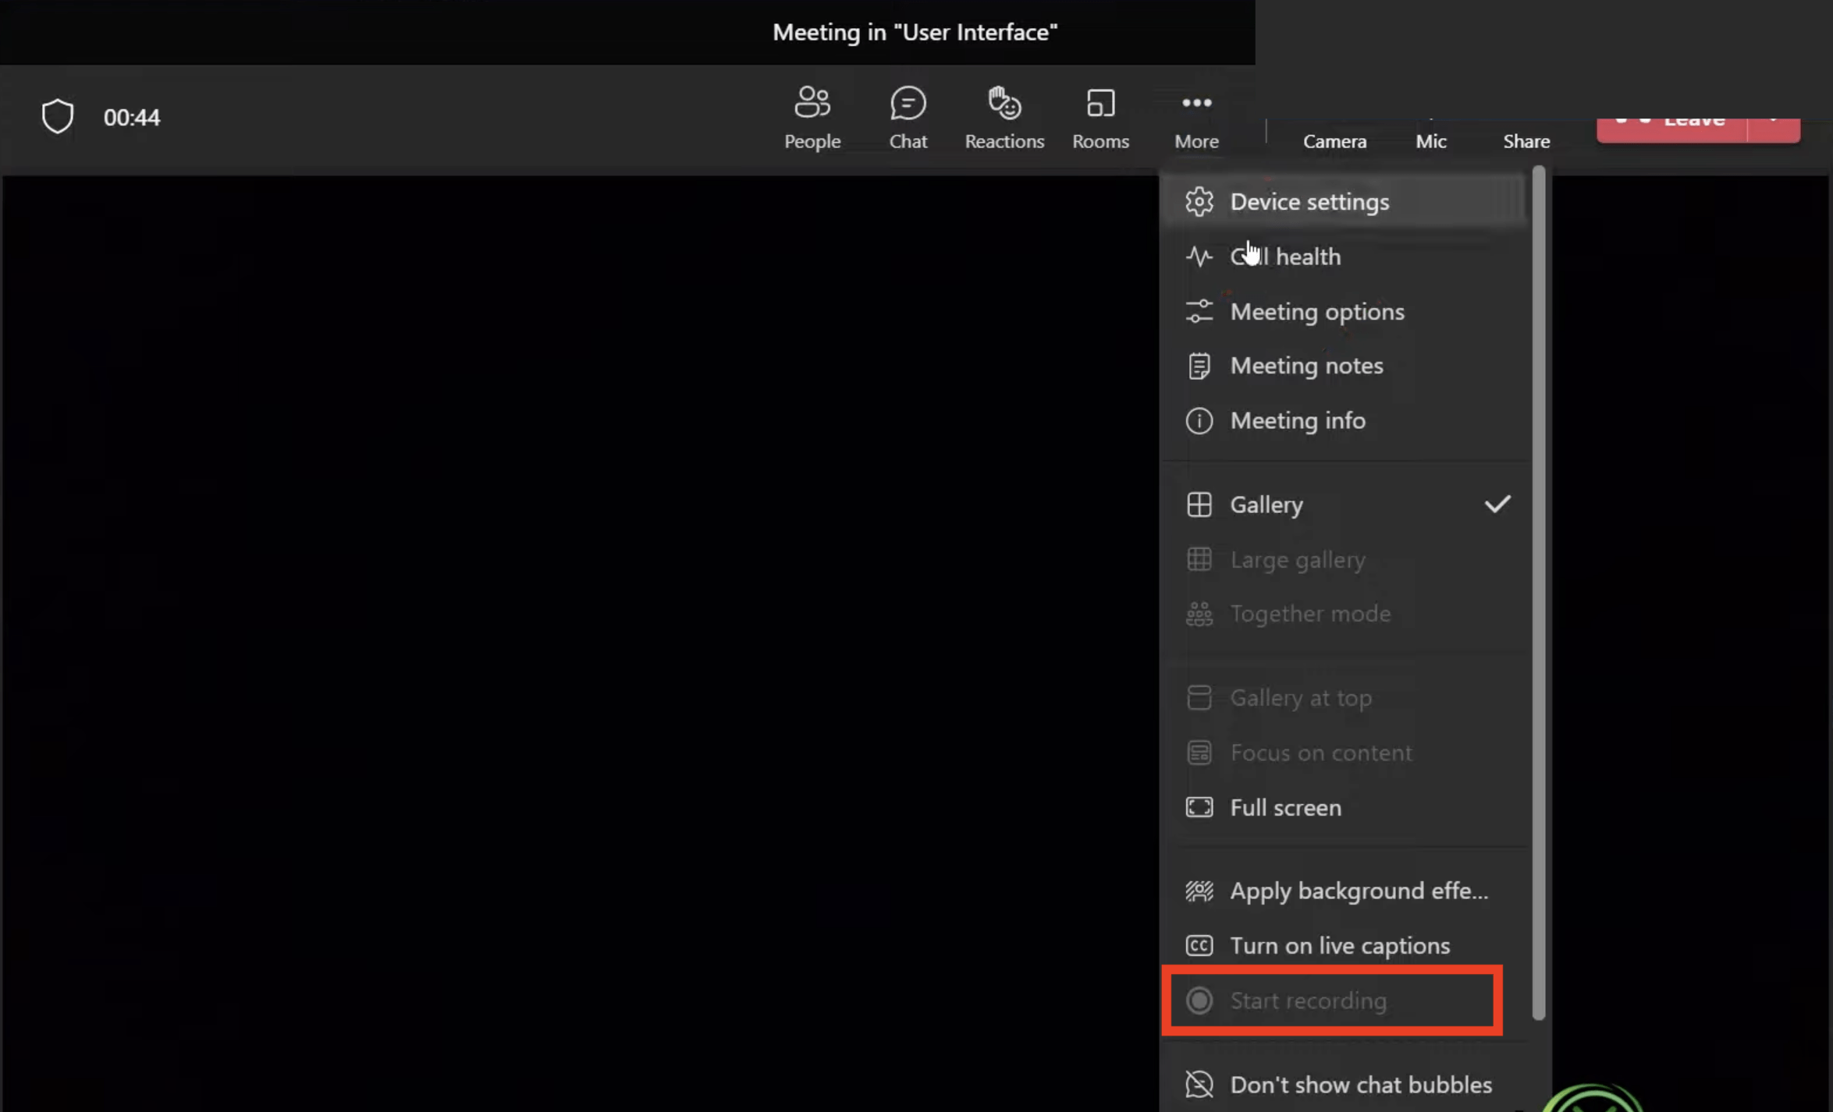Click the background effects icon
This screenshot has width=1833, height=1112.
point(1199,891)
